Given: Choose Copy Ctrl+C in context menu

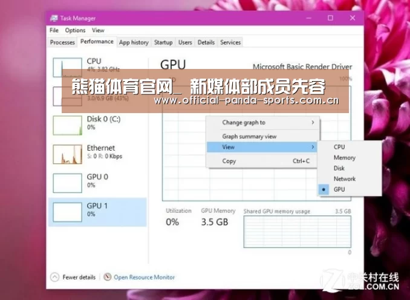Looking at the screenshot, I should pos(263,161).
